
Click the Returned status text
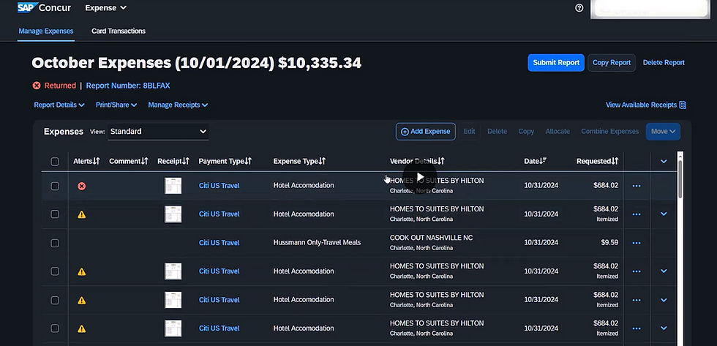point(60,86)
